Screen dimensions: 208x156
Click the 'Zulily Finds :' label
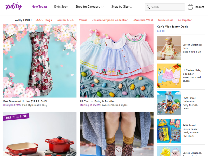pyautogui.click(x=23, y=20)
